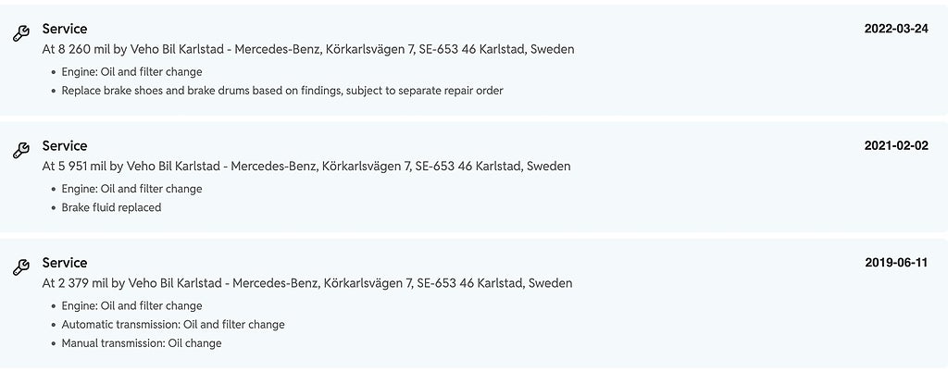Select the "Brake fluid replaced" item

tap(111, 207)
